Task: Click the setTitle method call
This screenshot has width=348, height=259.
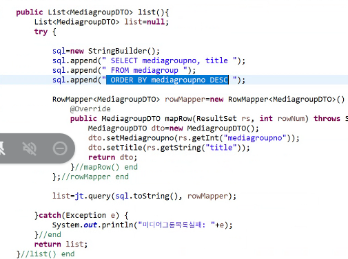Action: [124, 148]
